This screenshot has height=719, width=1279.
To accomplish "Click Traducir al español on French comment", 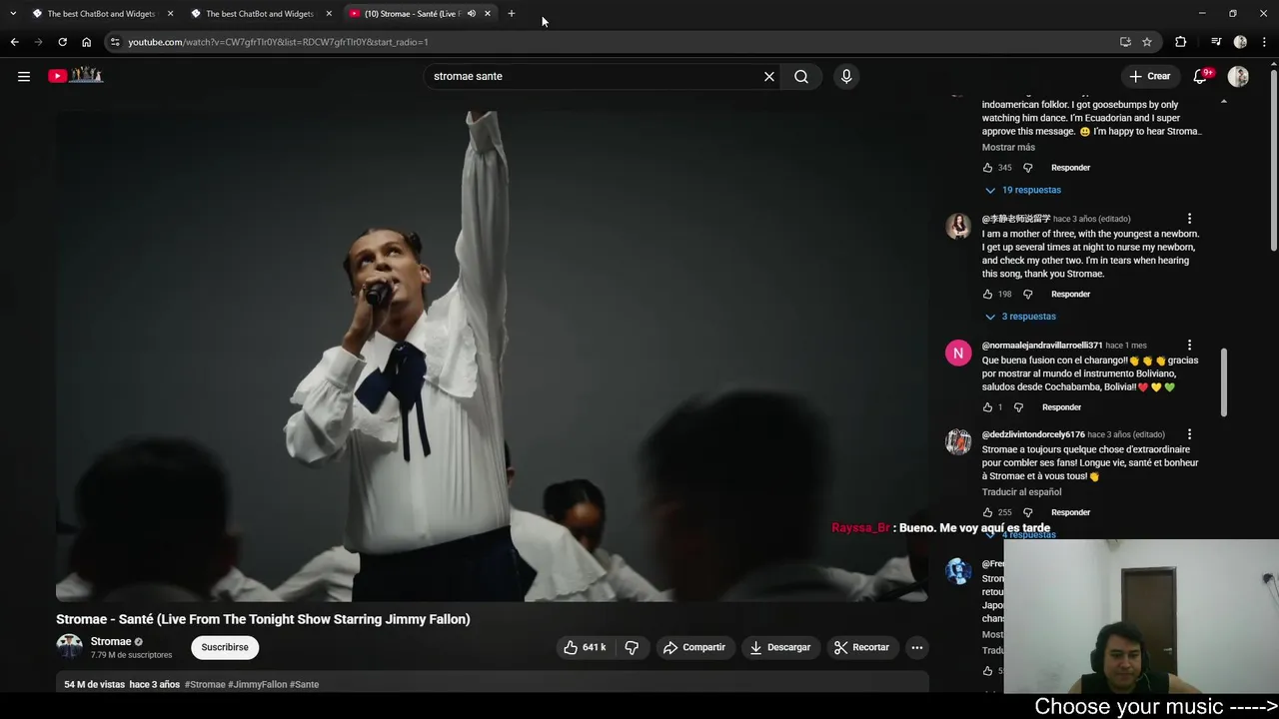I will point(1021,492).
